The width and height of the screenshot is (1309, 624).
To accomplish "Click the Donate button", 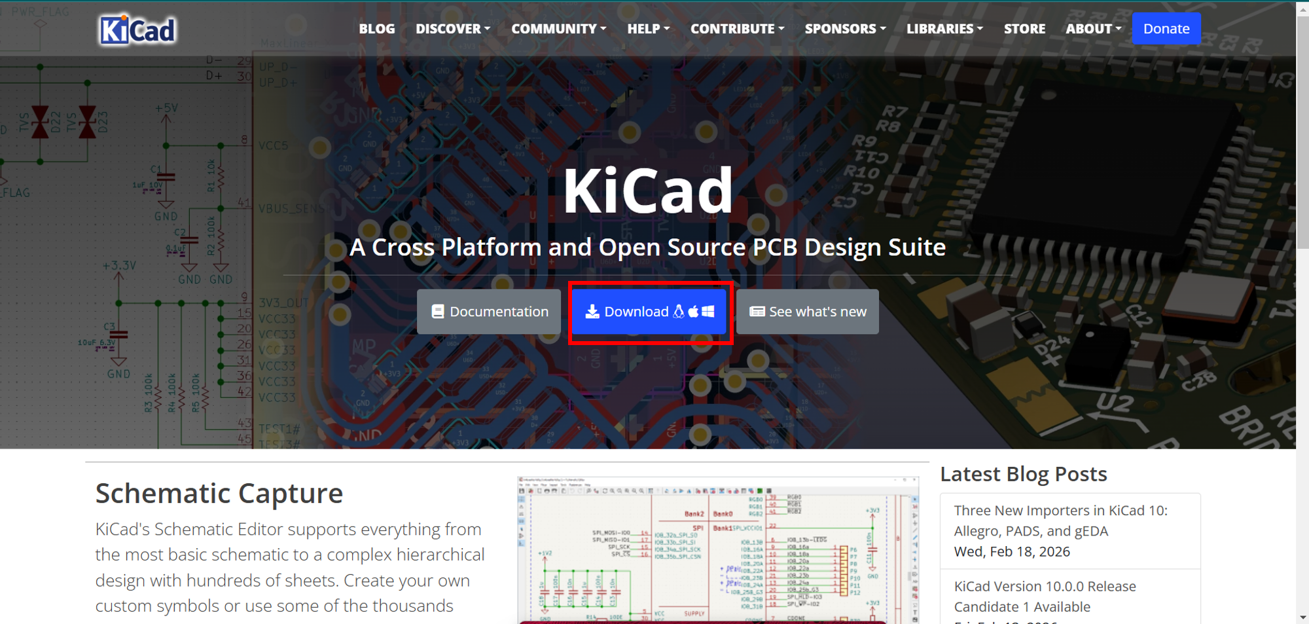I will pyautogui.click(x=1166, y=28).
